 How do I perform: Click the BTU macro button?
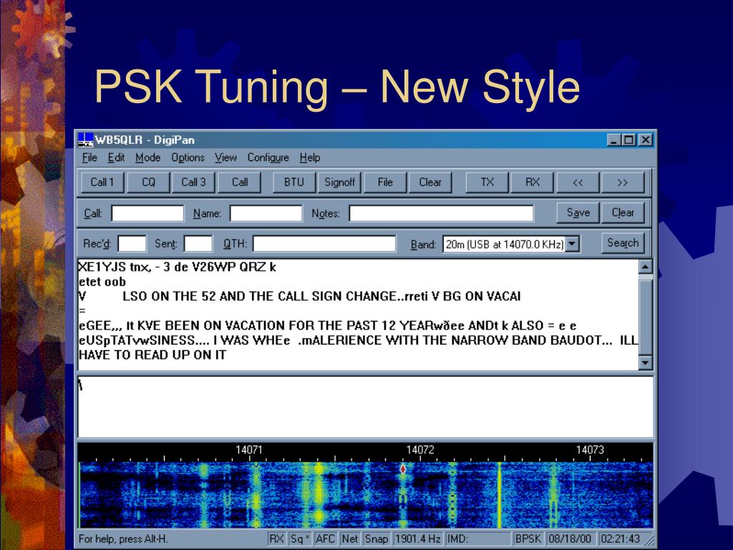(294, 183)
